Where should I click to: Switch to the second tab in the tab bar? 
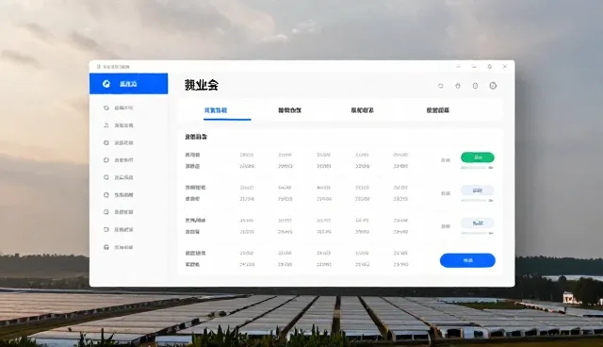point(289,110)
